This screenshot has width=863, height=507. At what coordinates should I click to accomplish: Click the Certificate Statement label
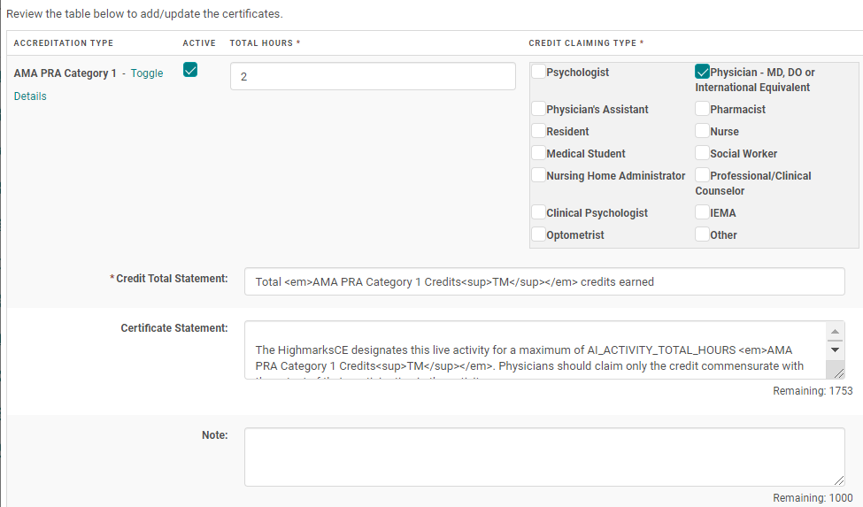173,328
